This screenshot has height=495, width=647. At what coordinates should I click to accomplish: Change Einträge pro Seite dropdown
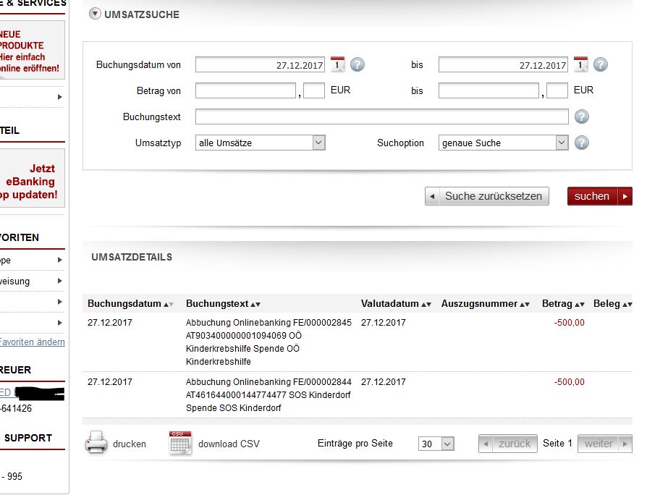[x=436, y=444]
